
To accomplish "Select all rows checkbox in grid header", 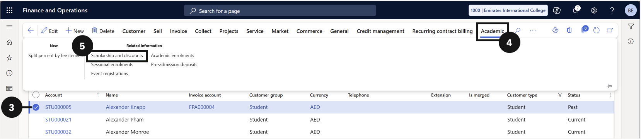I will (x=36, y=95).
